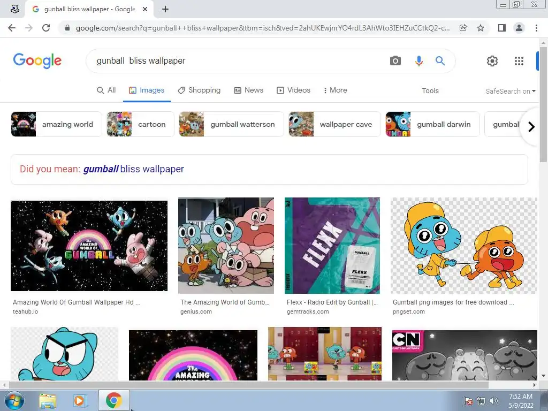Bookmark this page with the star icon
This screenshot has height=411, width=548.
coord(481,28)
